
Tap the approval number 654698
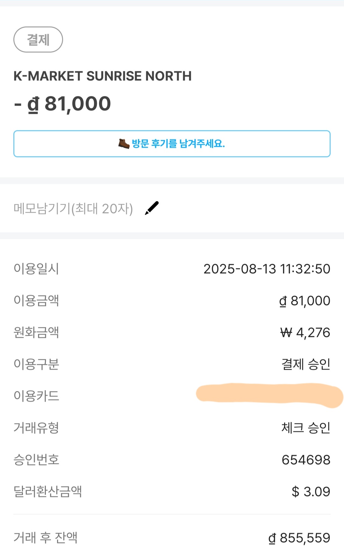click(x=306, y=460)
